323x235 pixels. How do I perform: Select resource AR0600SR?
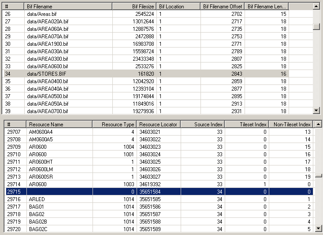point(159,177)
